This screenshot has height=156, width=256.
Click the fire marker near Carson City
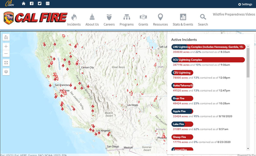pos(77,63)
